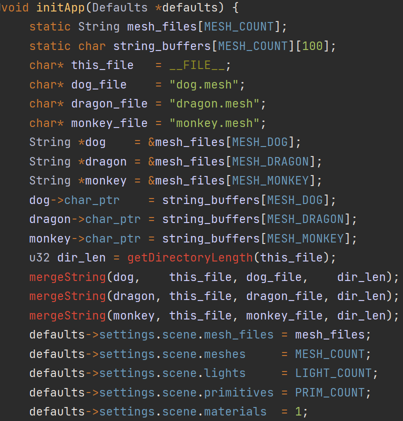Click MESH_COUNT in the mesh_files declaration

coord(238,26)
